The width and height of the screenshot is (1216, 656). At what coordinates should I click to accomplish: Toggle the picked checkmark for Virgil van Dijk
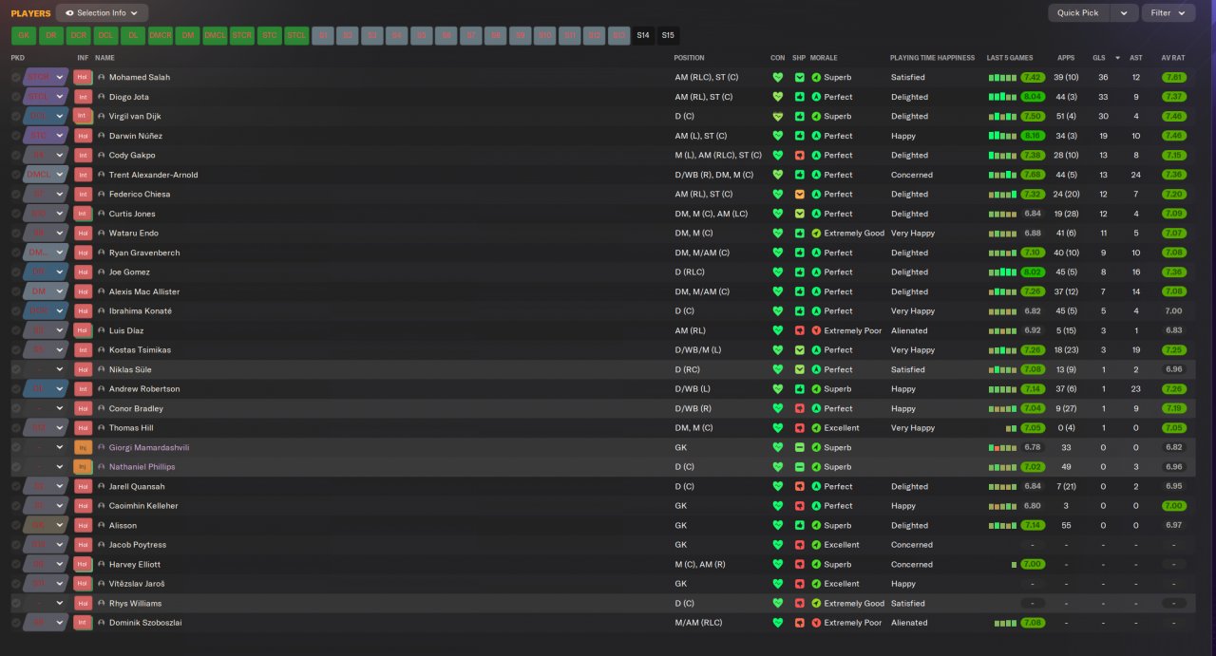point(16,116)
